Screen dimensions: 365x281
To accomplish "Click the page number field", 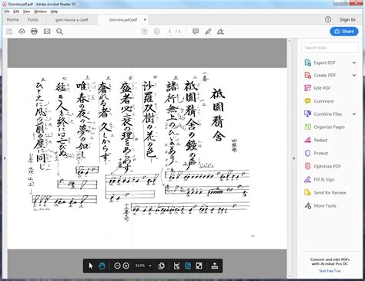I will pyautogui.click(x=169, y=32).
